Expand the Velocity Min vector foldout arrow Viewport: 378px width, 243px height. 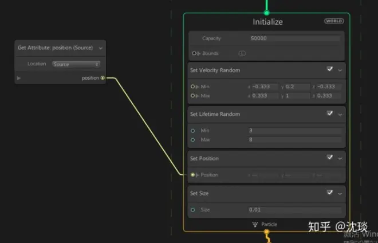[x=198, y=87]
